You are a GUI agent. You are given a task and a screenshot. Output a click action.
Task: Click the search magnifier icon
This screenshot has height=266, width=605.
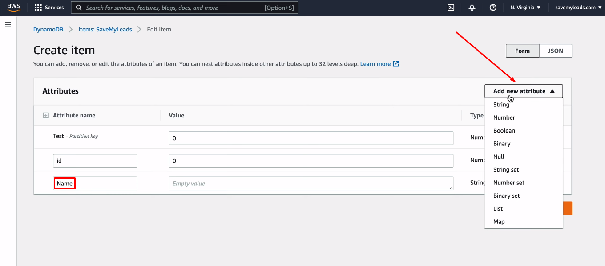[x=79, y=8]
